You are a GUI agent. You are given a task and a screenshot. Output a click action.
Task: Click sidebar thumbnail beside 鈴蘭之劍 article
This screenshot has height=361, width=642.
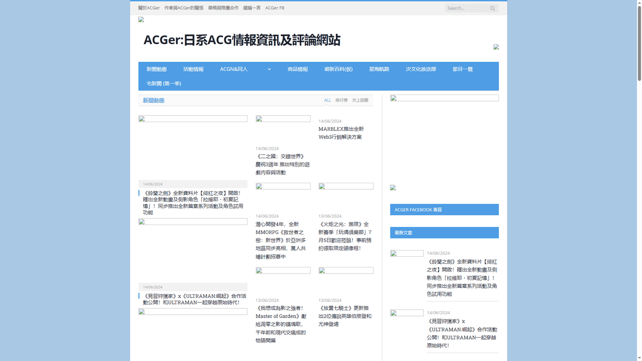tap(407, 254)
